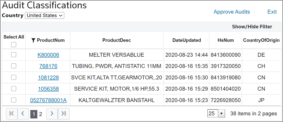Open page 2 of results
Viewport: 283px width, 122px height.
(41, 114)
